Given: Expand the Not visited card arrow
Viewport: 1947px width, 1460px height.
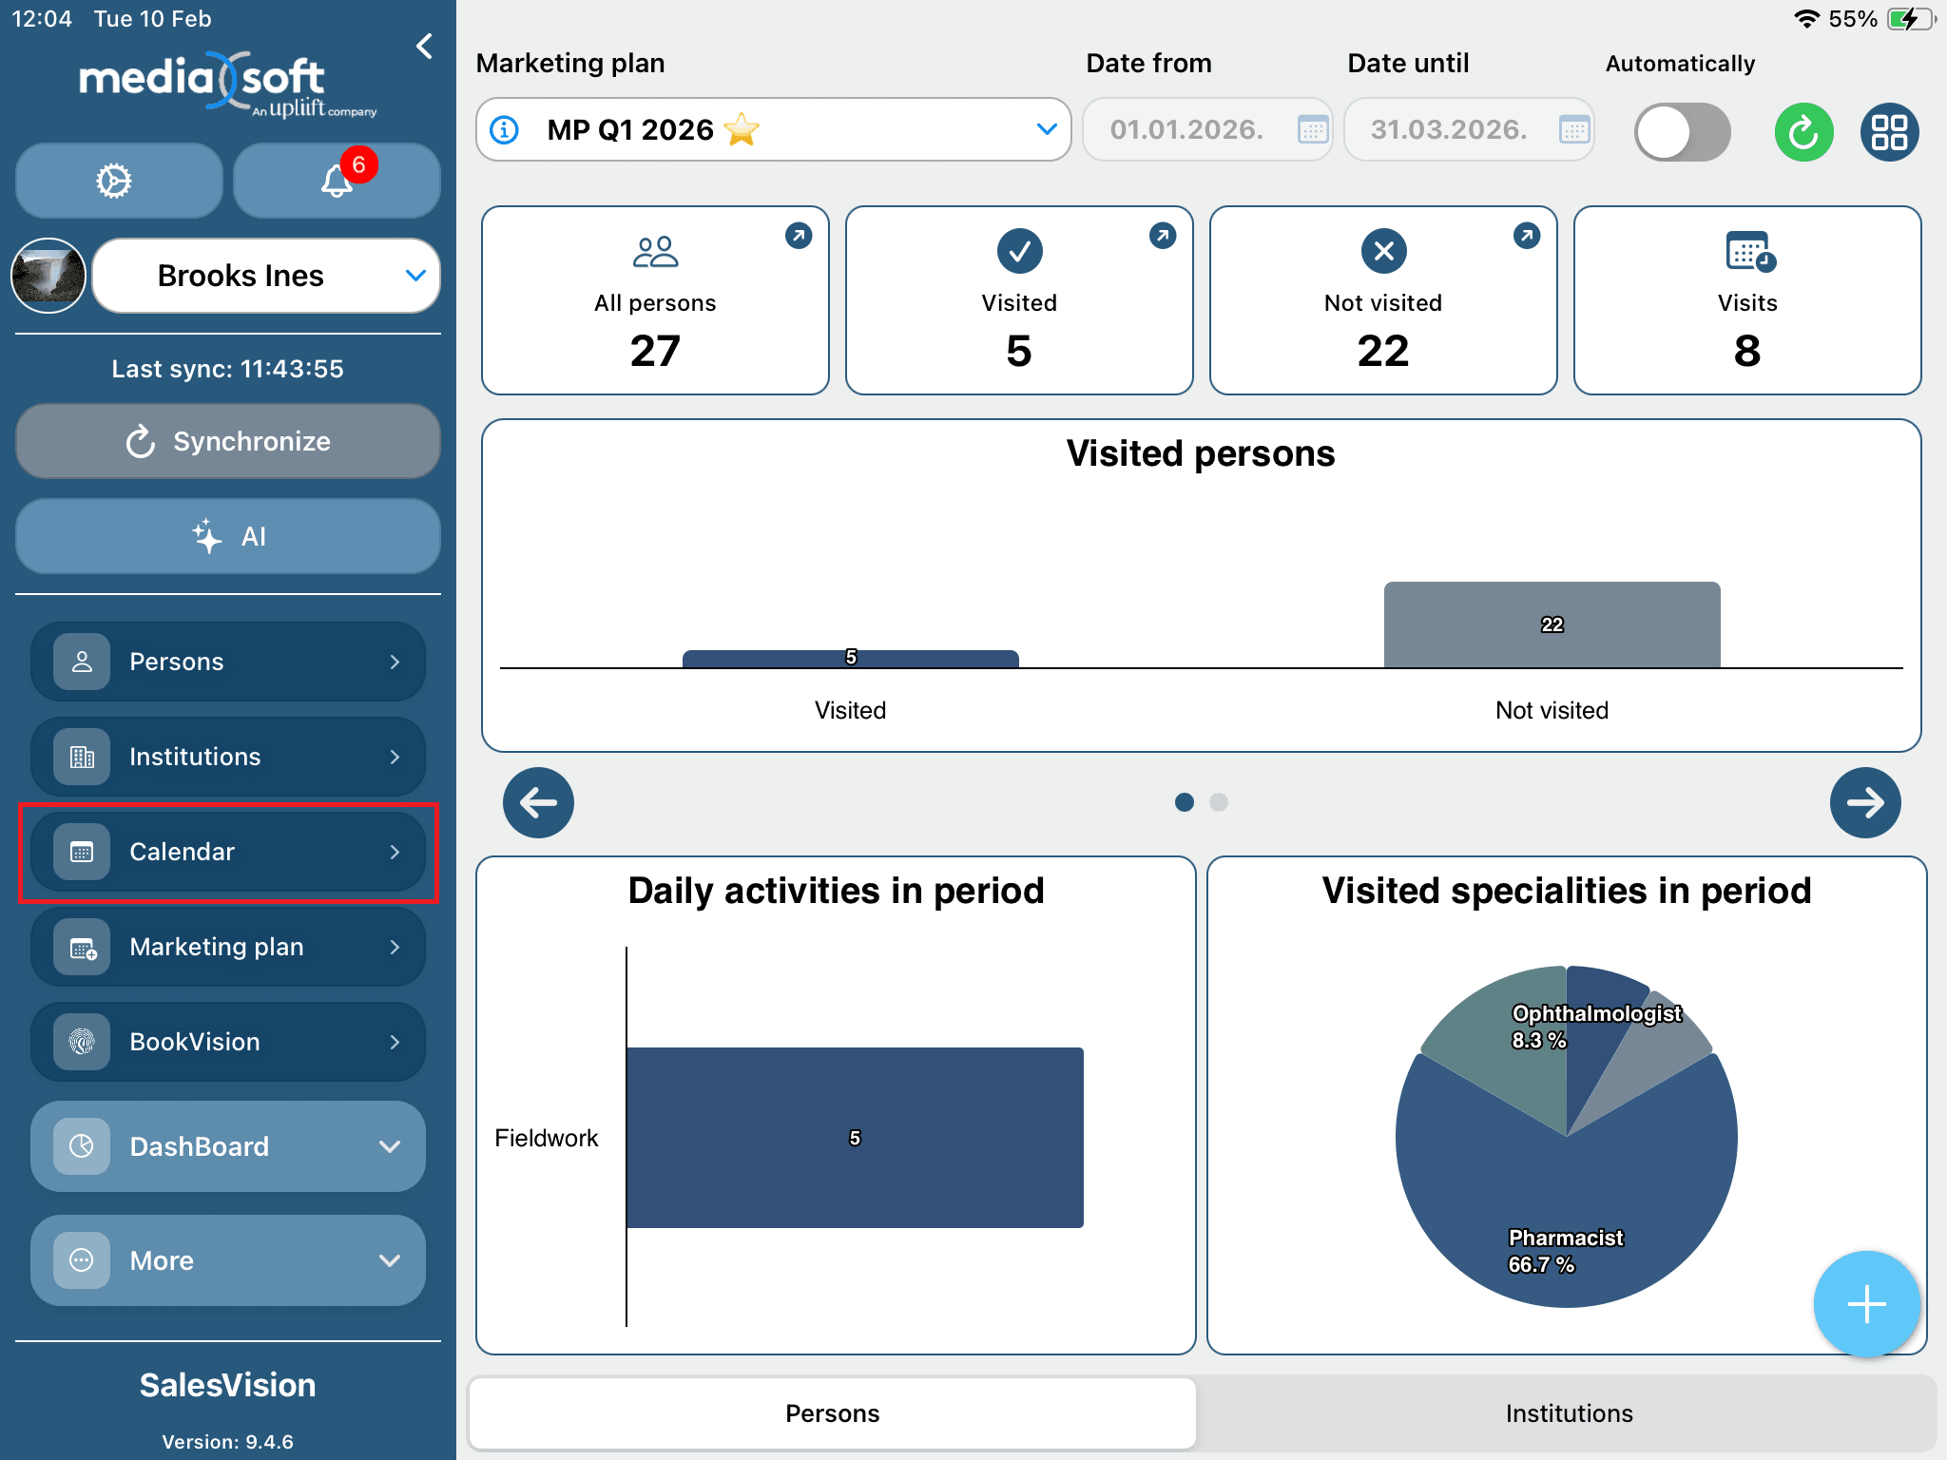Looking at the screenshot, I should pyautogui.click(x=1526, y=236).
